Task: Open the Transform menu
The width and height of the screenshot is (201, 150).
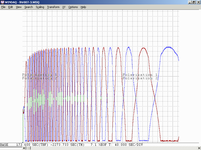Action: pyautogui.click(x=53, y=7)
